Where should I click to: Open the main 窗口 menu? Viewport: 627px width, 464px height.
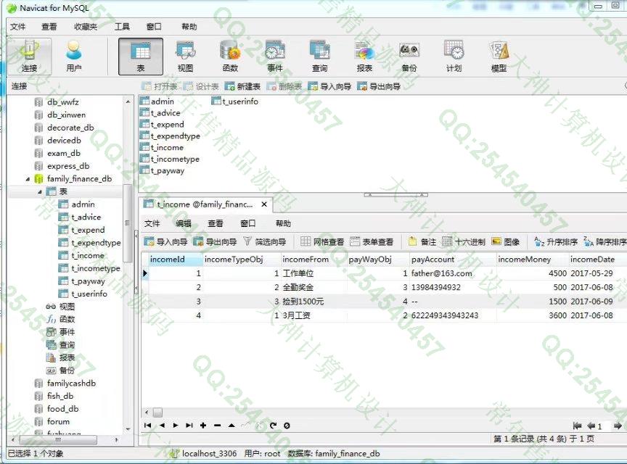[x=154, y=27]
